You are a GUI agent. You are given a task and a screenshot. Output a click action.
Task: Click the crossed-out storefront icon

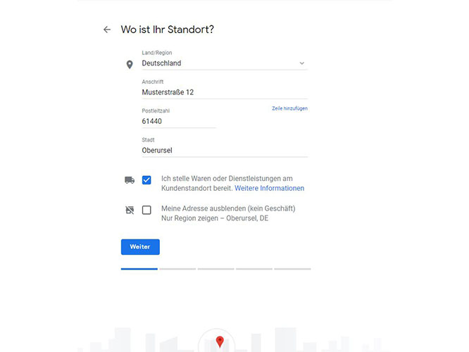130,210
